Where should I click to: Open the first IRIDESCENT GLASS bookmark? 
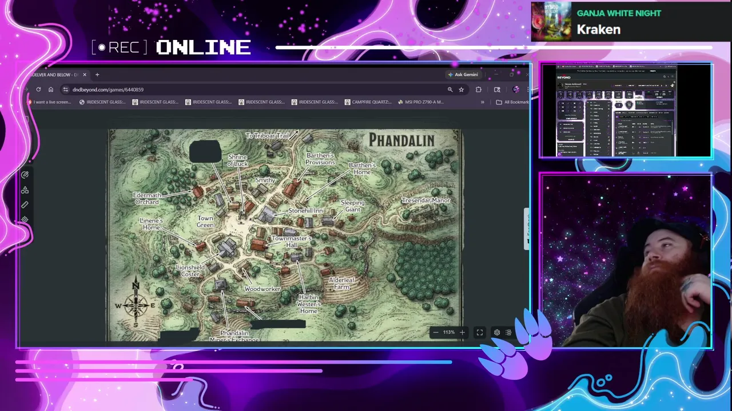pyautogui.click(x=102, y=102)
